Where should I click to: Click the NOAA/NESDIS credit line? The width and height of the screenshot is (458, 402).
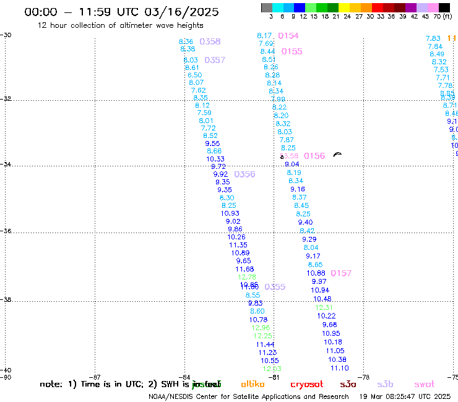249,396
